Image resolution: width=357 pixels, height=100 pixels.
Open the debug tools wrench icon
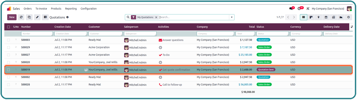click(308, 9)
